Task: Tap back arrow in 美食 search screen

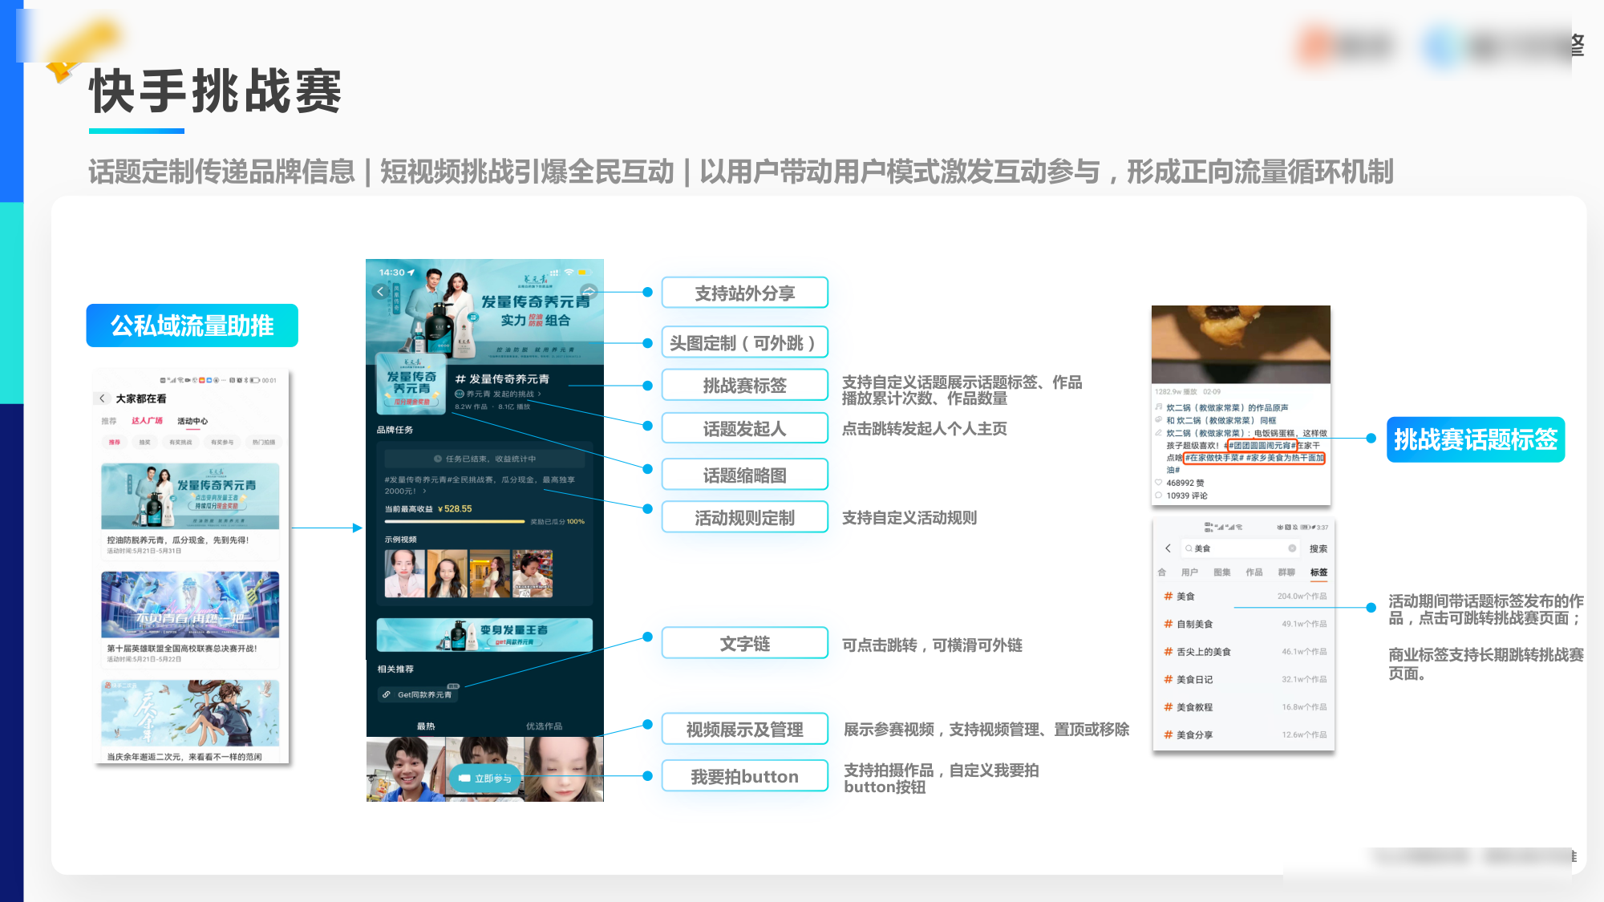Action: tap(1168, 548)
